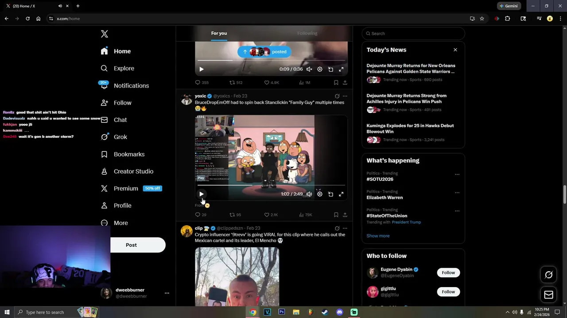Play the top video at 0:09
The height and width of the screenshot is (318, 567).
tap(202, 69)
